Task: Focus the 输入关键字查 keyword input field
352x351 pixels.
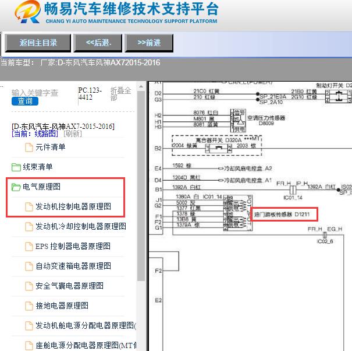Action: pyautogui.click(x=35, y=93)
